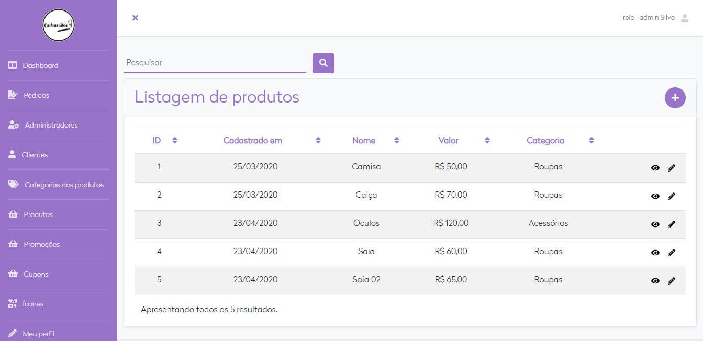View Saia details with eye icon
Viewport: 703px width, 341px height.
655,253
